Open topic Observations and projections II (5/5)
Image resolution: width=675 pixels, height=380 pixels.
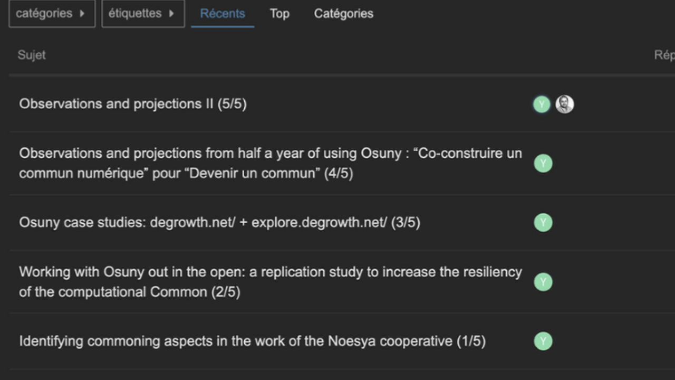[133, 104]
